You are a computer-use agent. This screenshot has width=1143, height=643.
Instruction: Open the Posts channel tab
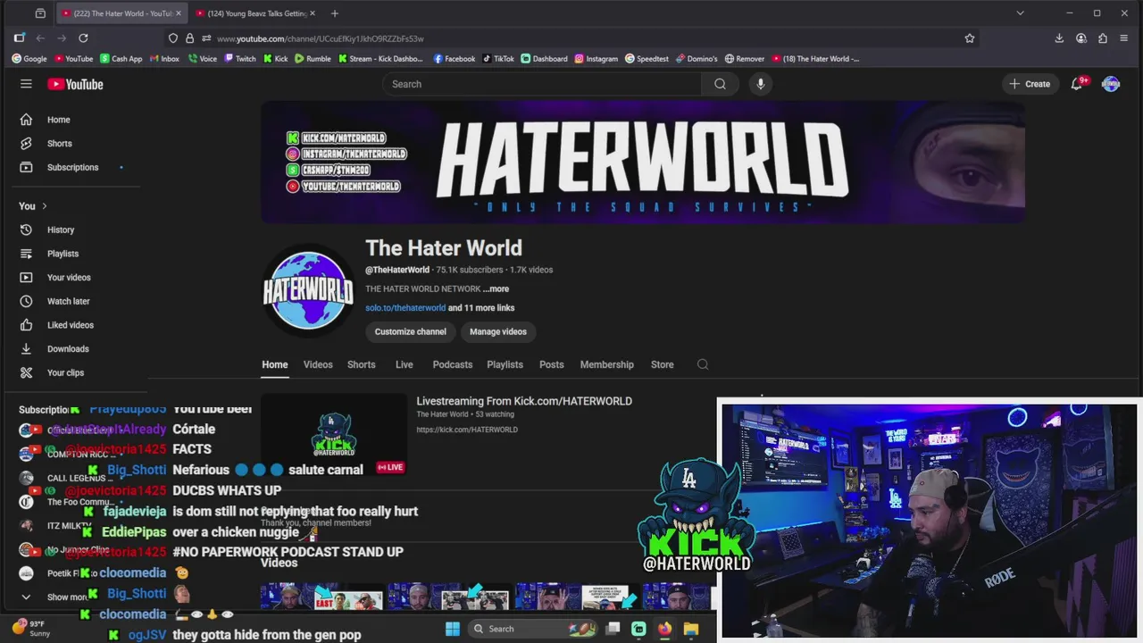click(551, 364)
